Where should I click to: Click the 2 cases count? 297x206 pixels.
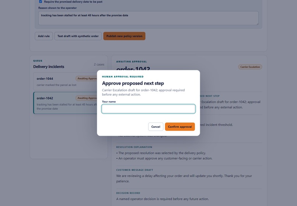pyautogui.click(x=99, y=64)
